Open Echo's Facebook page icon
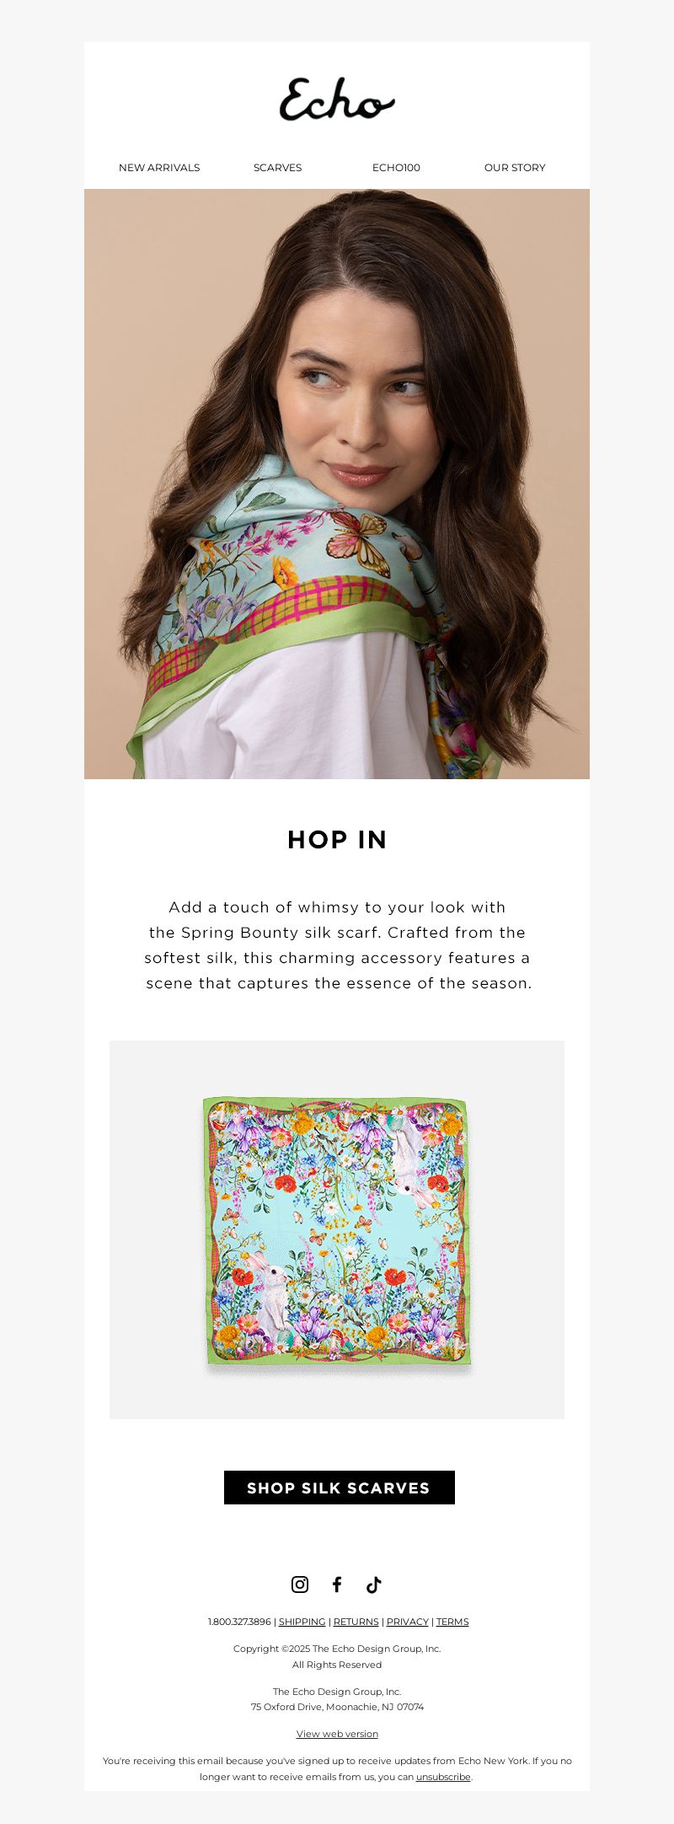674x1824 pixels. pos(337,1585)
